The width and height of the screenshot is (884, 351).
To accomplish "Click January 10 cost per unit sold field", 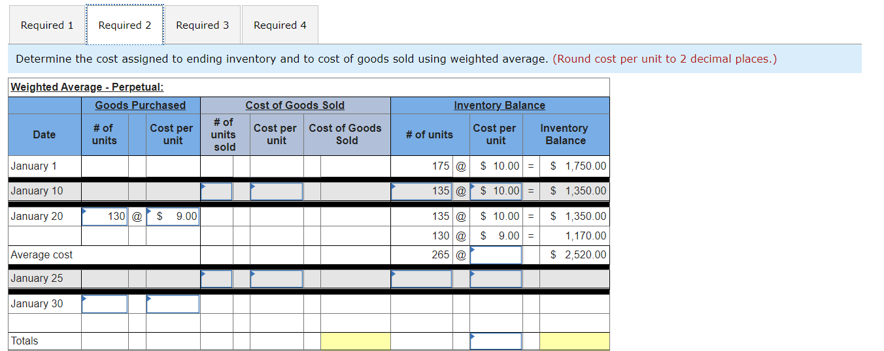I will click(x=277, y=191).
